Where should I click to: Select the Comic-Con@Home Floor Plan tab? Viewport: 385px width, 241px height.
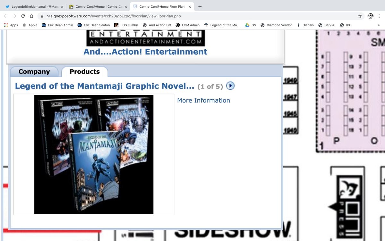pyautogui.click(x=162, y=6)
